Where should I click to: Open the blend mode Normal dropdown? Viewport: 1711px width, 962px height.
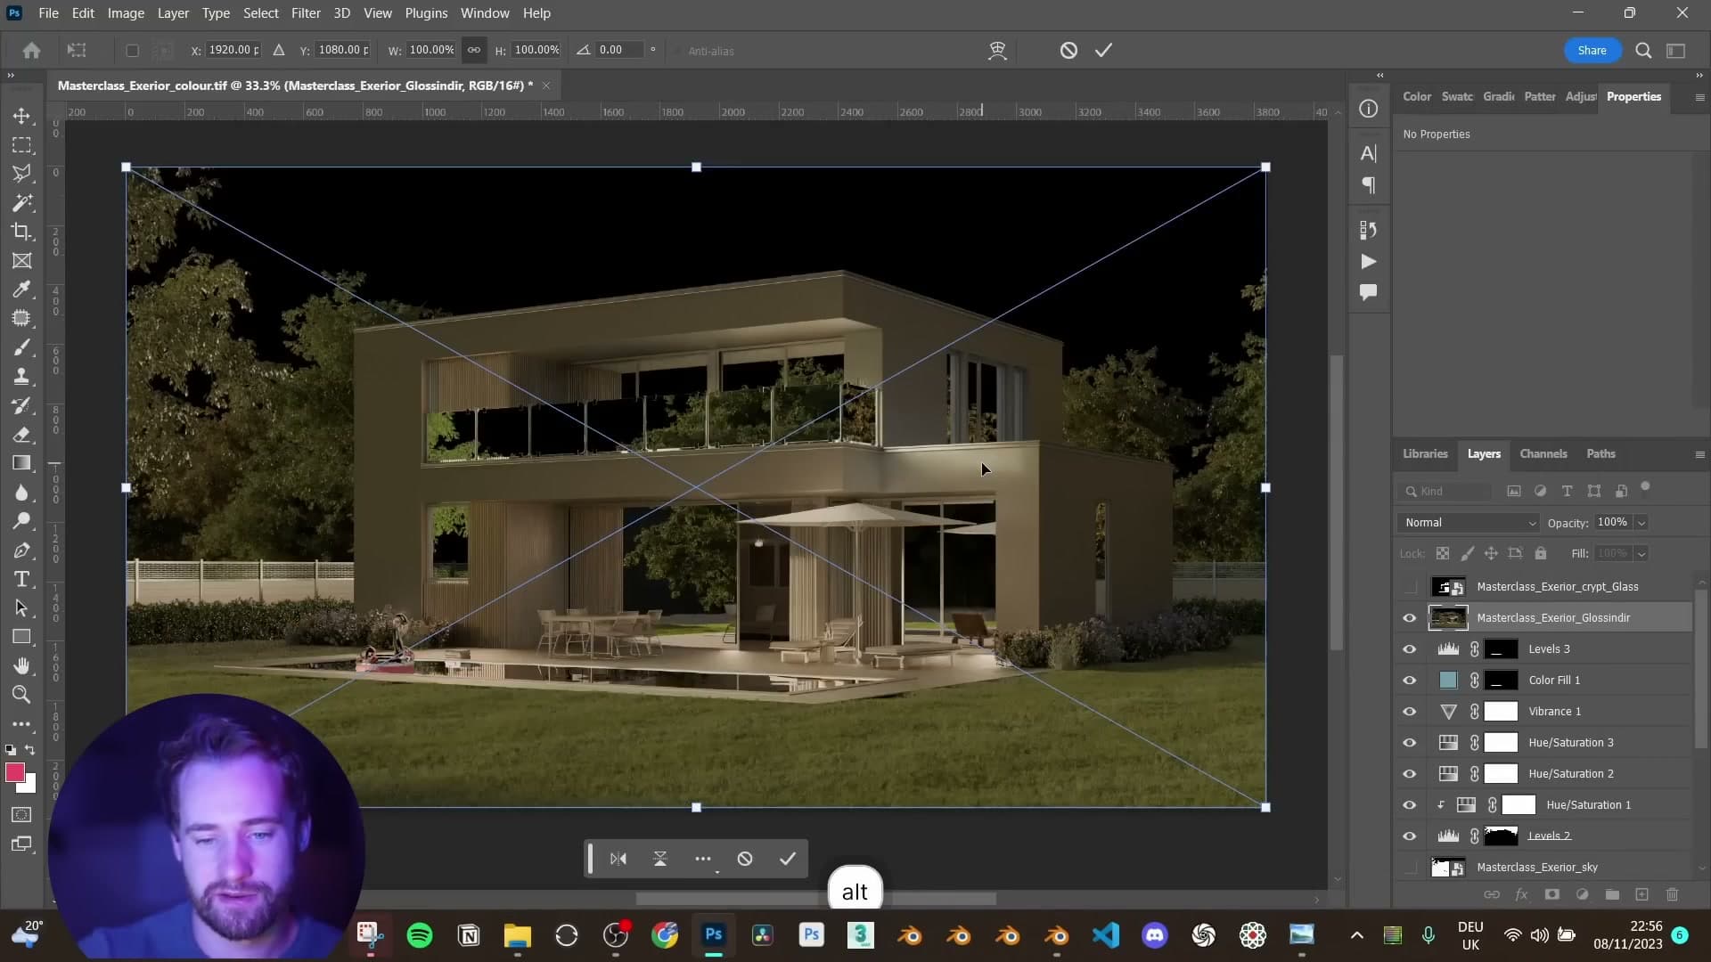pos(1469,523)
